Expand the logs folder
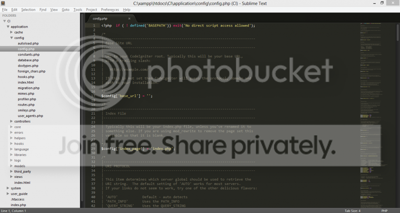Screen dimensions: 400x213 [x=11, y=160]
